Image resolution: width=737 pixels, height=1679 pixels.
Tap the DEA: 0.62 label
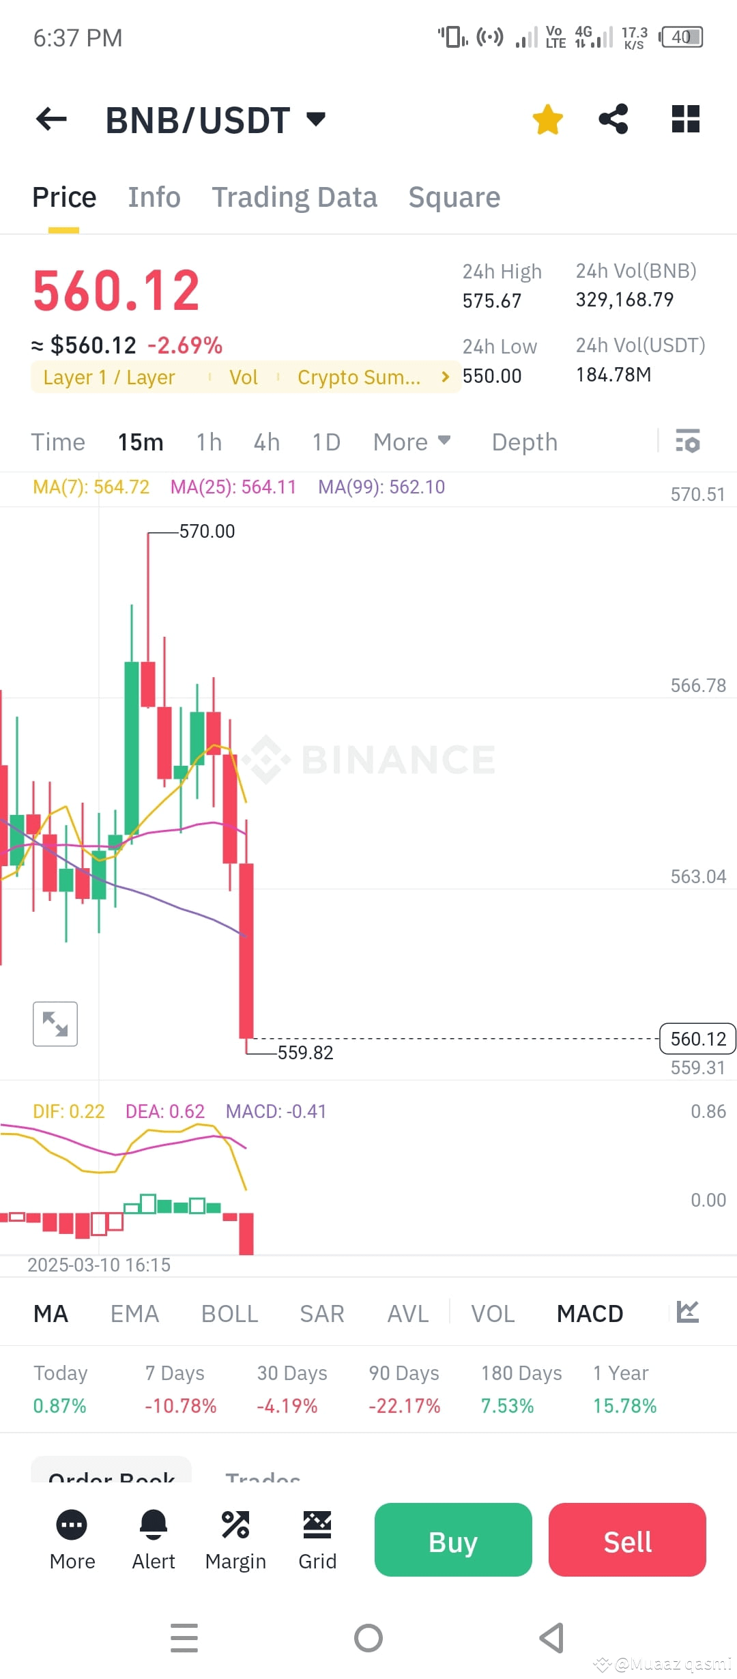[165, 1111]
